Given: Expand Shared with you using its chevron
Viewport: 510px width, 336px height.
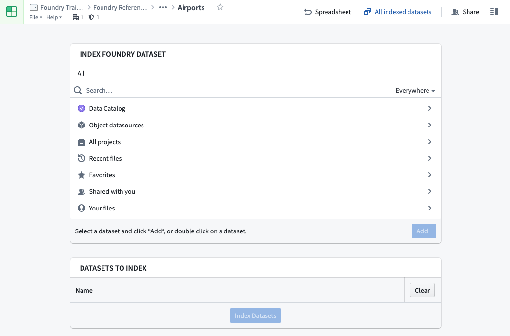Looking at the screenshot, I should tap(429, 191).
